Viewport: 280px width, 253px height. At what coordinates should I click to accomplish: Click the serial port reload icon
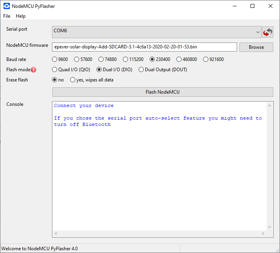point(267,32)
